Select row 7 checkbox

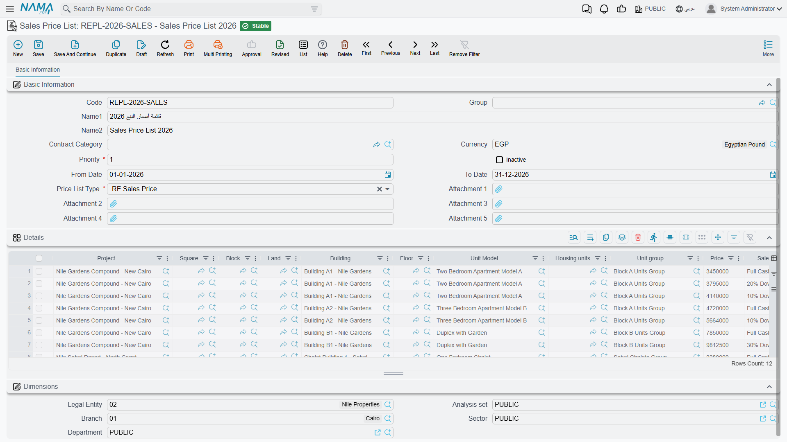[39, 345]
